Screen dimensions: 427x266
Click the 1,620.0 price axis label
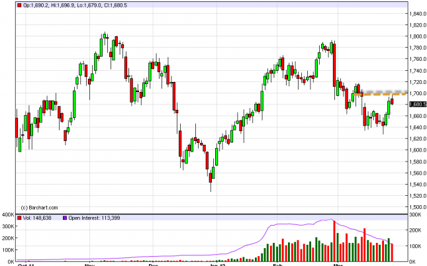coord(418,139)
